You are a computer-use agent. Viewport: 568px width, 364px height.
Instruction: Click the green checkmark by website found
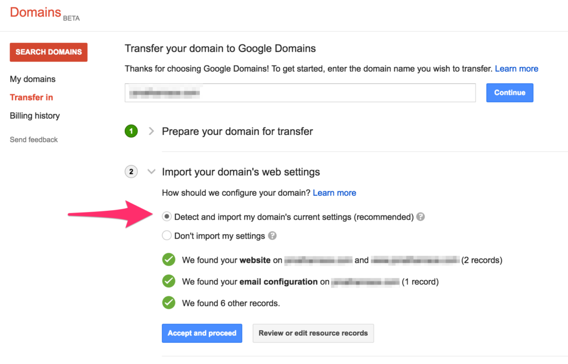[169, 260]
